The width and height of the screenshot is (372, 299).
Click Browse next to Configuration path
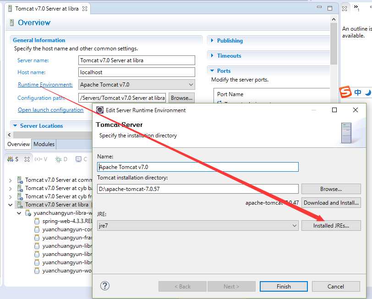181,98
